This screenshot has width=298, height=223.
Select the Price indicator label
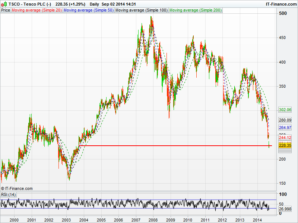pyautogui.click(x=6, y=10)
